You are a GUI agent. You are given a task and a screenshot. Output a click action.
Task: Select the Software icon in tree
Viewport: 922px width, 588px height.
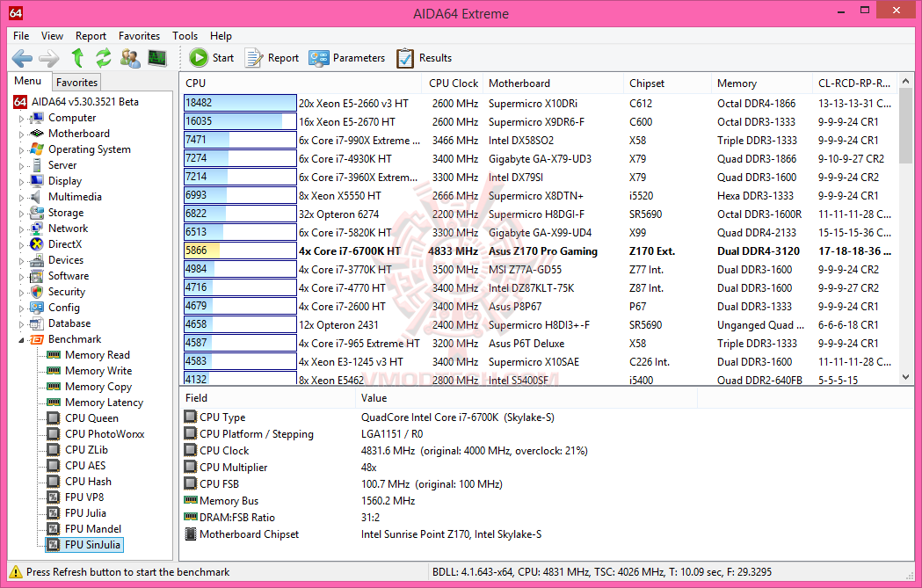coord(36,276)
